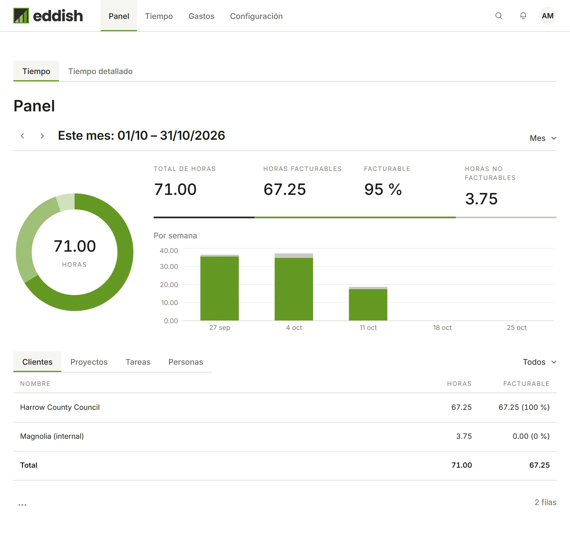Open the Gastos navigation item
Viewport: 570px width, 544px height.
pos(202,16)
